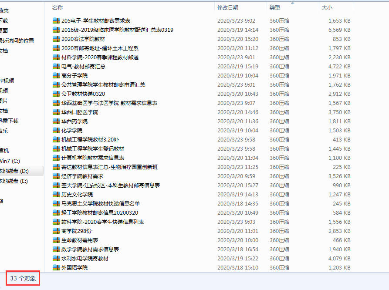Click the archive icon next to 商学院298份
The height and width of the screenshot is (290, 389).
56,231
